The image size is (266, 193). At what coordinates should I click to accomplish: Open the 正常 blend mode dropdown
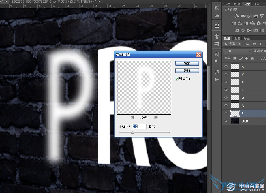(237, 51)
